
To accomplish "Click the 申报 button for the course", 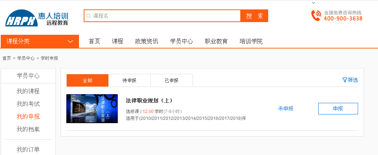I will click(x=338, y=109).
